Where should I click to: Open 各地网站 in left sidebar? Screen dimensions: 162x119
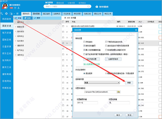point(6,81)
